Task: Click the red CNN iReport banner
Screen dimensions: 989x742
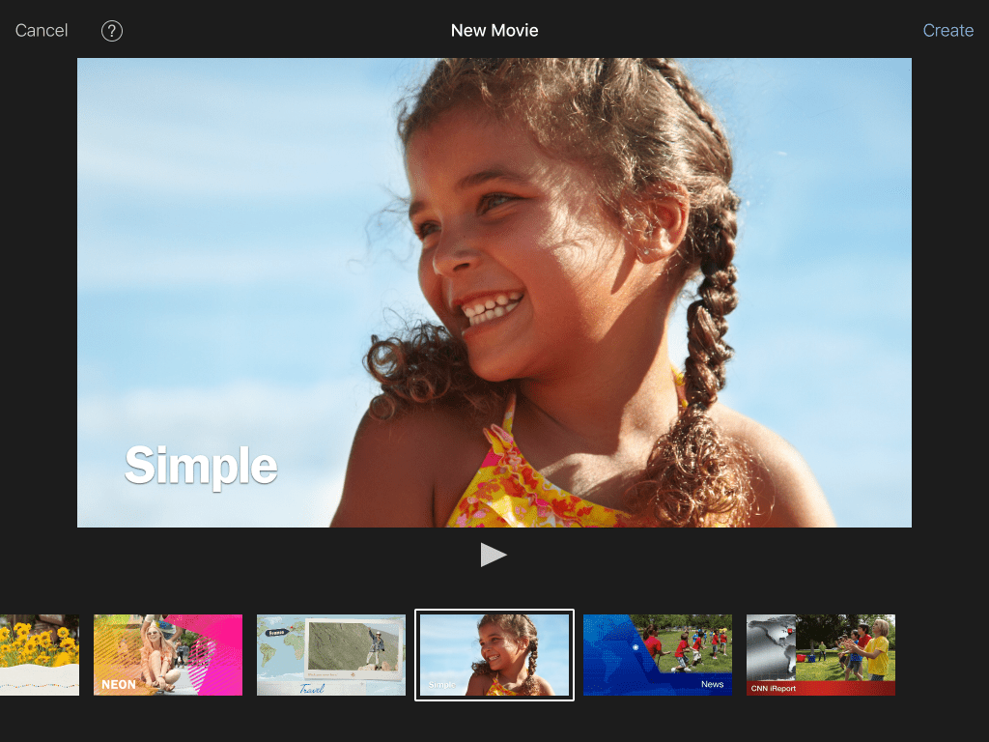Action: point(821,688)
